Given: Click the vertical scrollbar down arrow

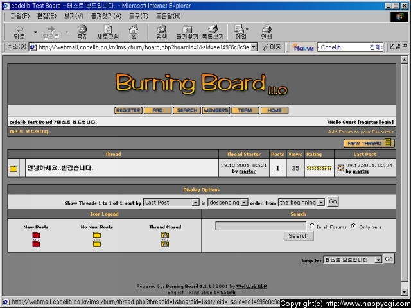Looking at the screenshot, I should click(405, 292).
